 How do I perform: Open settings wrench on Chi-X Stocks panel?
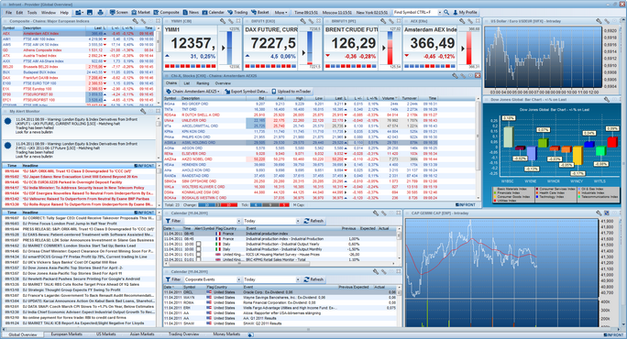[x=455, y=75]
